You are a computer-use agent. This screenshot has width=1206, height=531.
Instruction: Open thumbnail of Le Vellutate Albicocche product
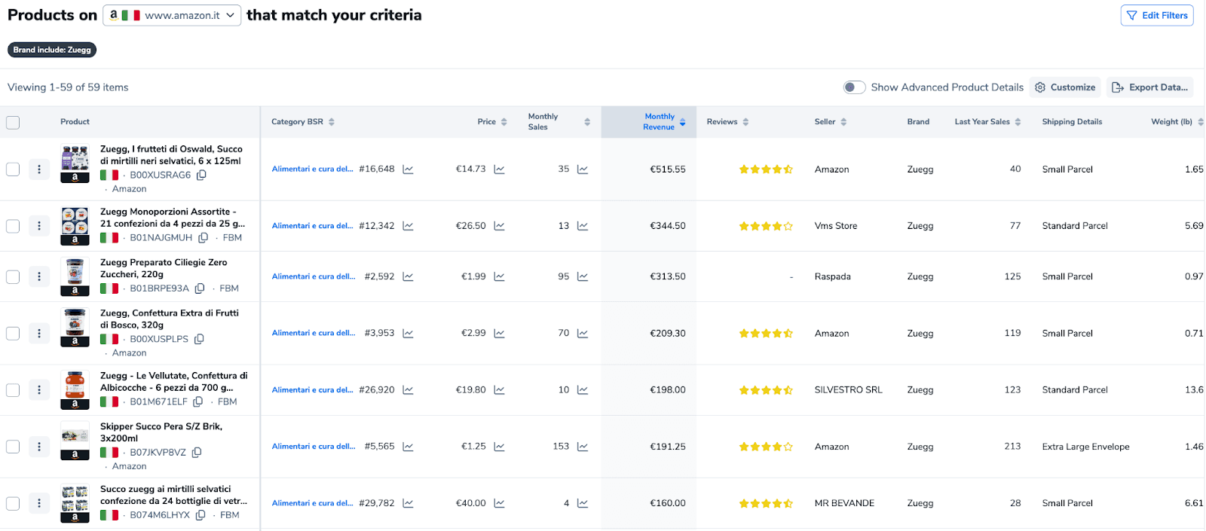(x=75, y=390)
